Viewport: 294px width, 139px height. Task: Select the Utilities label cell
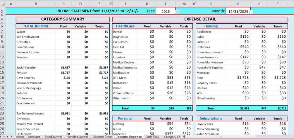(211, 88)
